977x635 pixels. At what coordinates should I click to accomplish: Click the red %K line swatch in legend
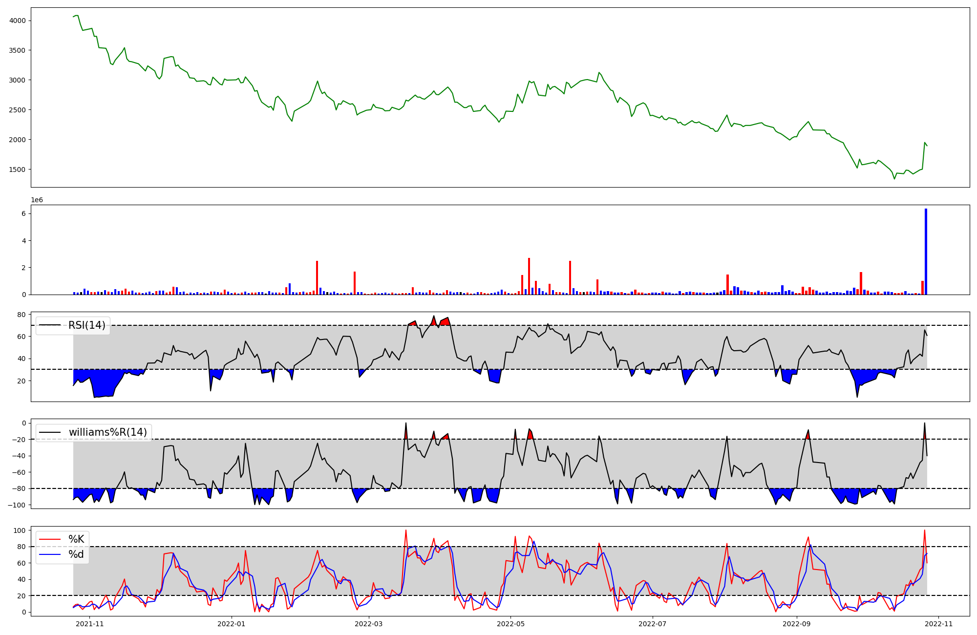[x=50, y=539]
